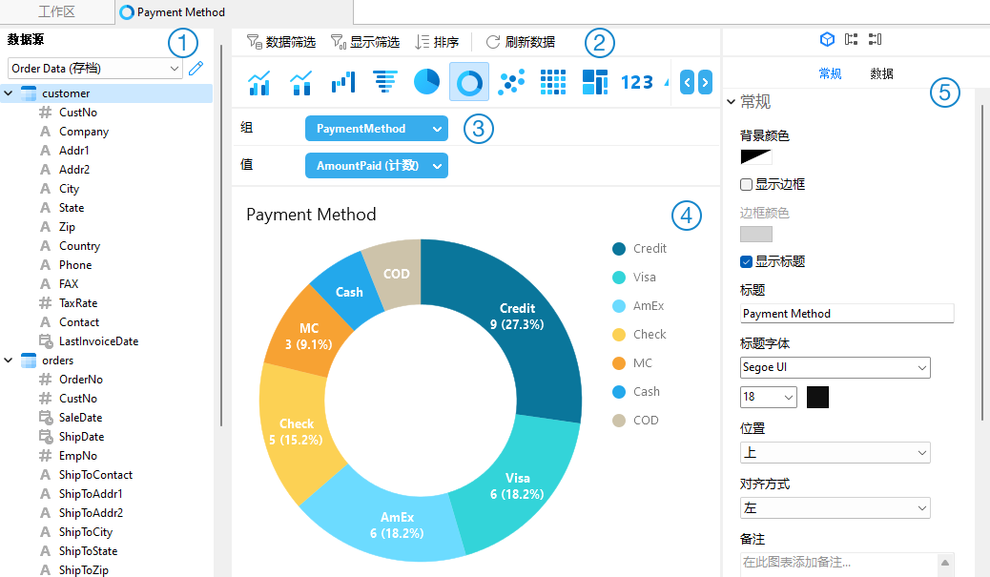Open the title color swatch picker
Screen dimensions: 990x577
pos(815,397)
